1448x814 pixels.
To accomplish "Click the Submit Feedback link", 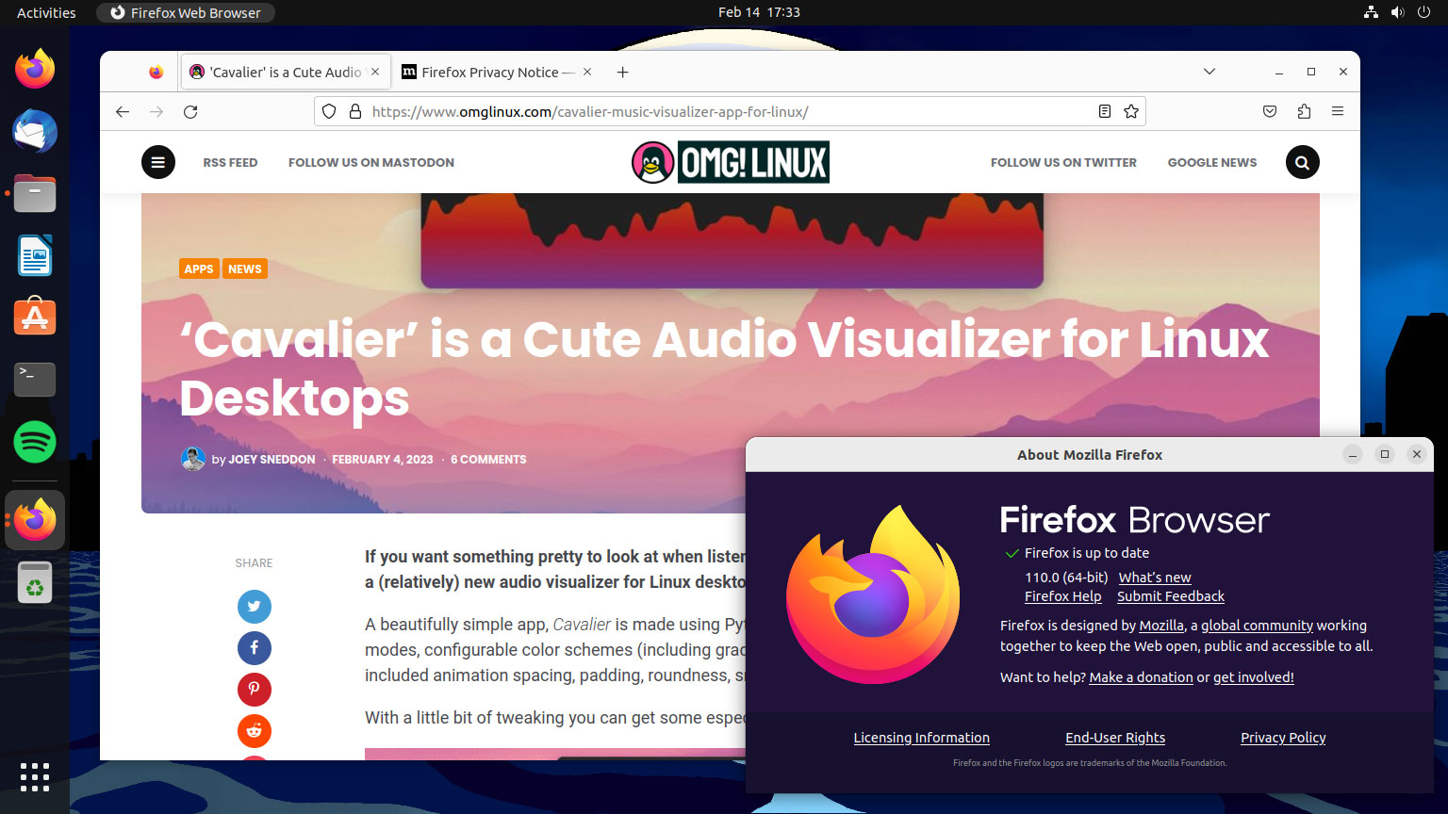I will [1171, 596].
